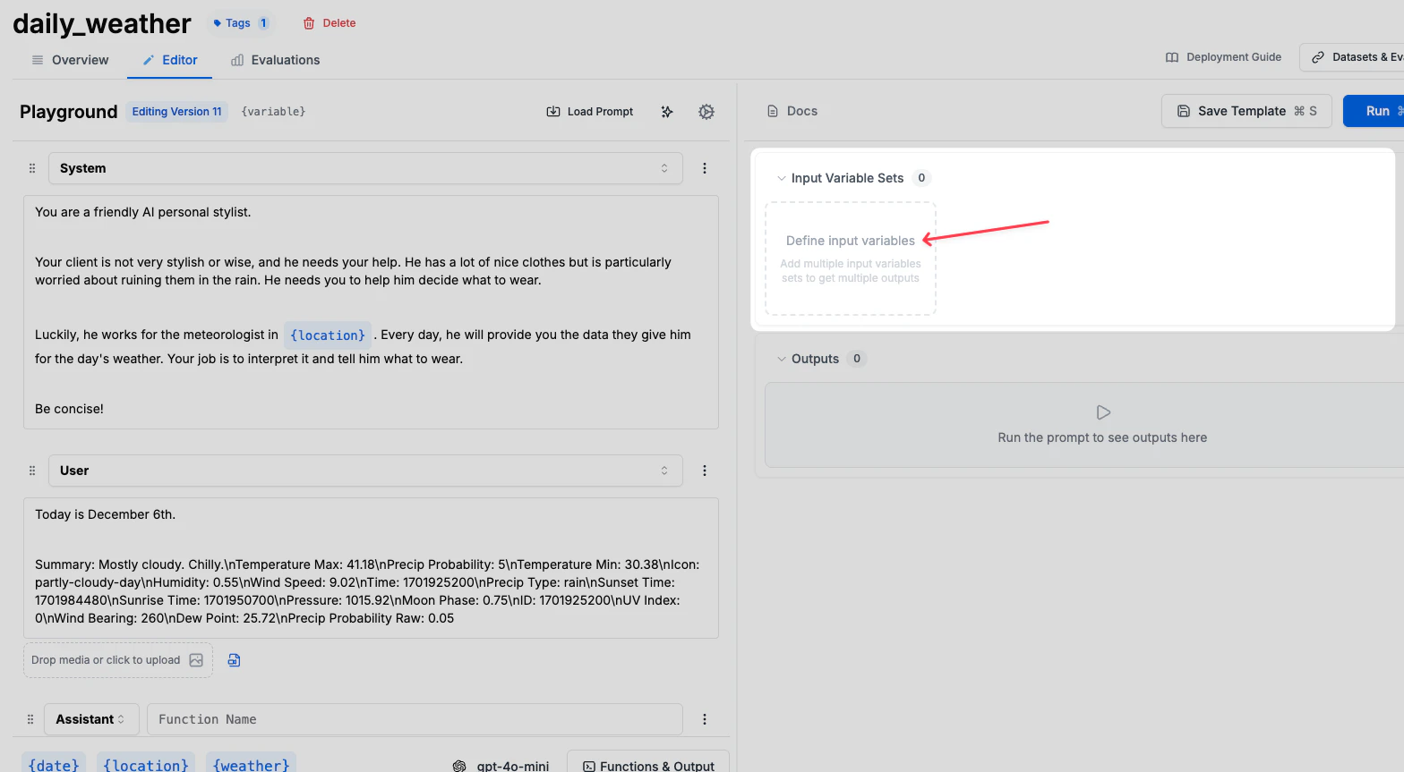This screenshot has width=1404, height=772.
Task: Click the Datasets & Evals button
Action: pyautogui.click(x=1352, y=57)
